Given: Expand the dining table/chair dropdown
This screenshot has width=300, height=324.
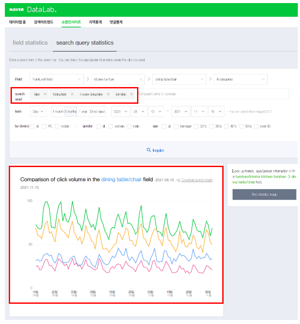Looking at the screenshot, I should coord(179,79).
